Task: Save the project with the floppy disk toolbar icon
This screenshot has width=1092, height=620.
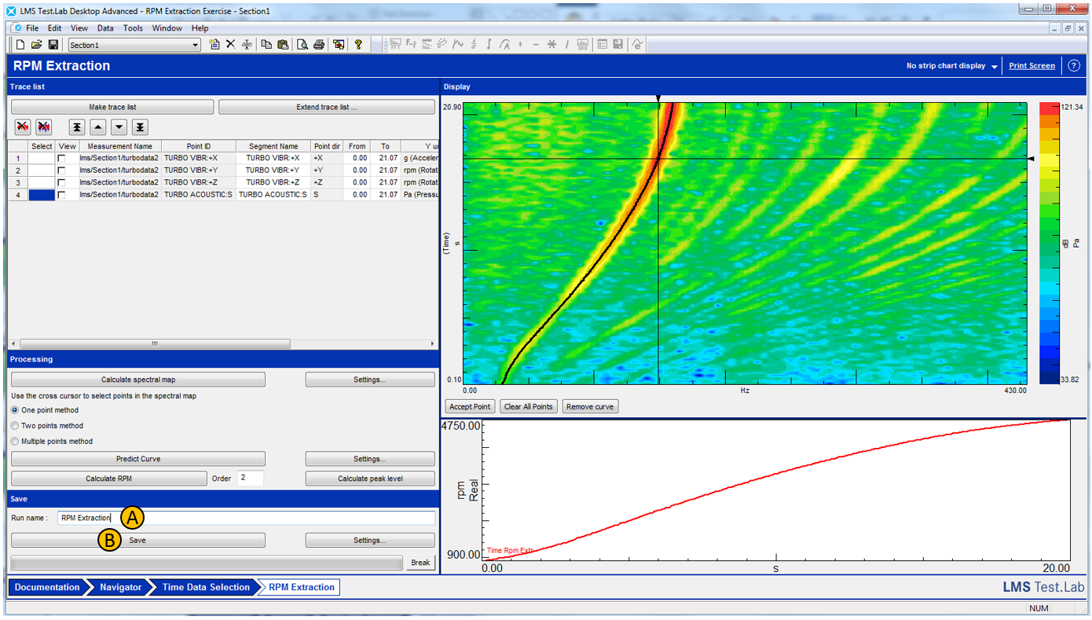Action: tap(53, 45)
